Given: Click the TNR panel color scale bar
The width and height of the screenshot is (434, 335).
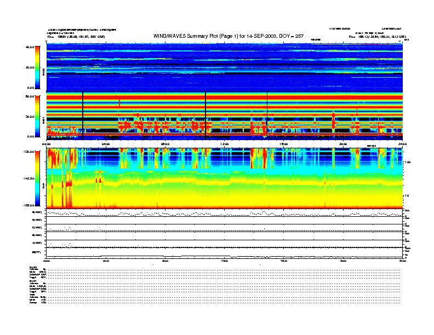Looking at the screenshot, I should (x=37, y=178).
